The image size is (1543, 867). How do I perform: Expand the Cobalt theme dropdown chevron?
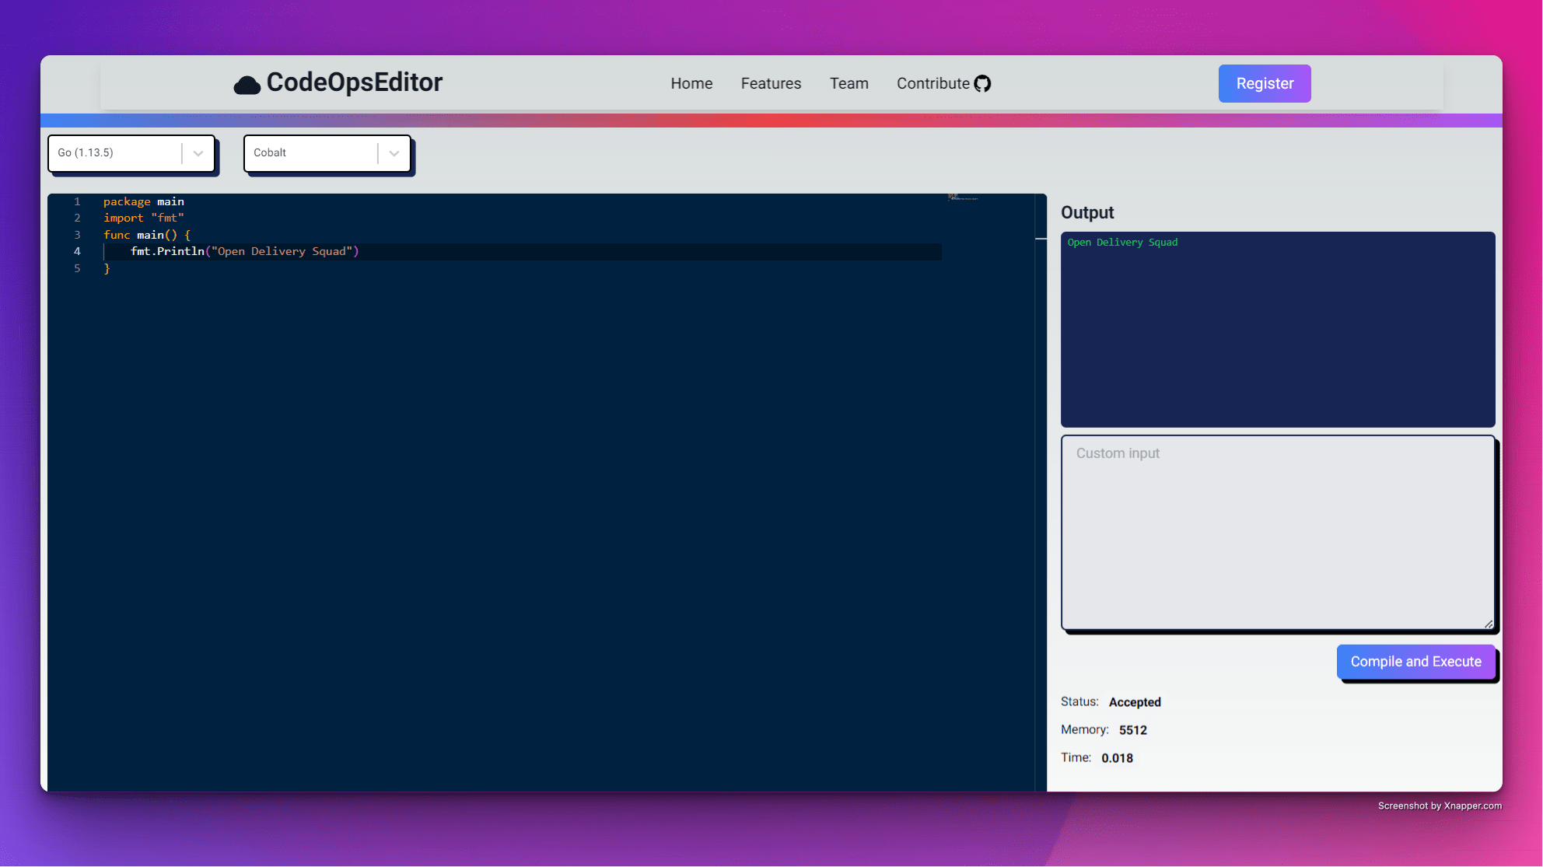[394, 153]
